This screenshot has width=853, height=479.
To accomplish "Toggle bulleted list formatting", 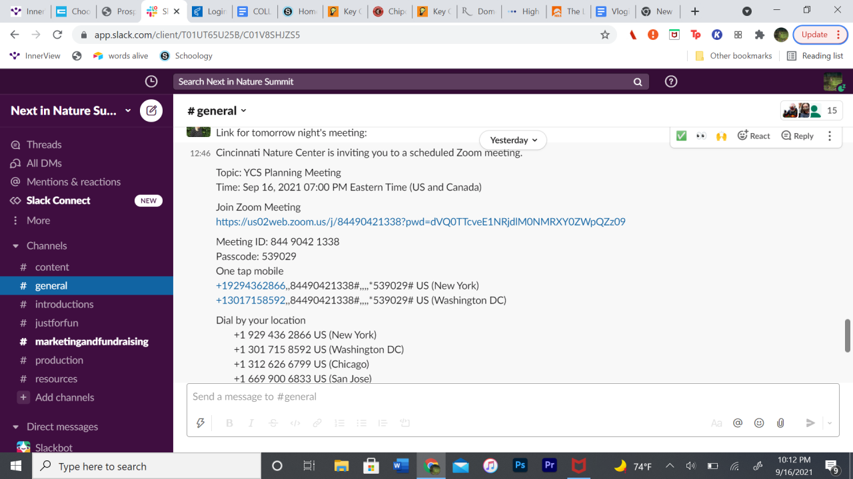I will click(x=361, y=422).
